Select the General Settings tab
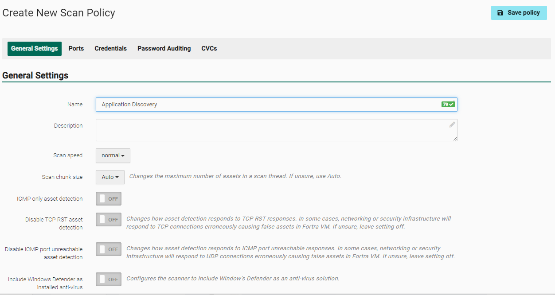Screen dimensions: 555x295 (35, 49)
